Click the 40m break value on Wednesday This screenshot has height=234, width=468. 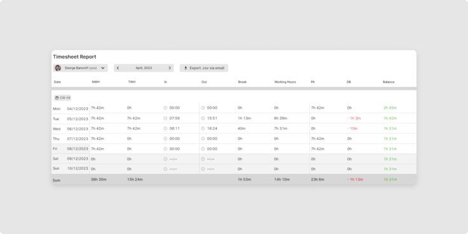[242, 128]
